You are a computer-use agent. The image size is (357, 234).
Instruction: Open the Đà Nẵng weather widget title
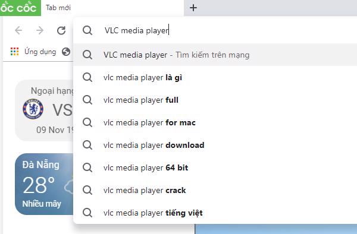click(40, 165)
